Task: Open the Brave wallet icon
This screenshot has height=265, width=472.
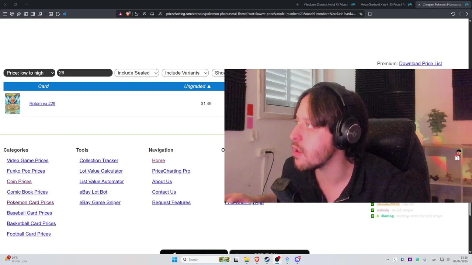Action: 26,14
